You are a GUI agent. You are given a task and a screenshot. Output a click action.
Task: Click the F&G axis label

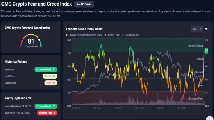(207, 106)
